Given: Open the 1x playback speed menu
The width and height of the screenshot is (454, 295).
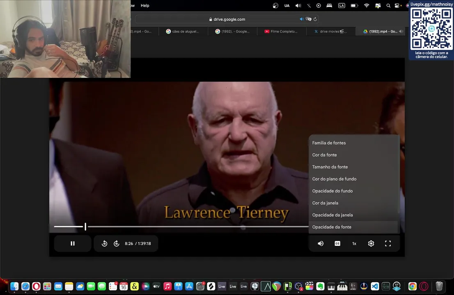Looking at the screenshot, I should pos(354,243).
